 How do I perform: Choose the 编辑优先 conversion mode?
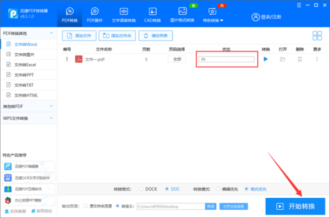218,189
